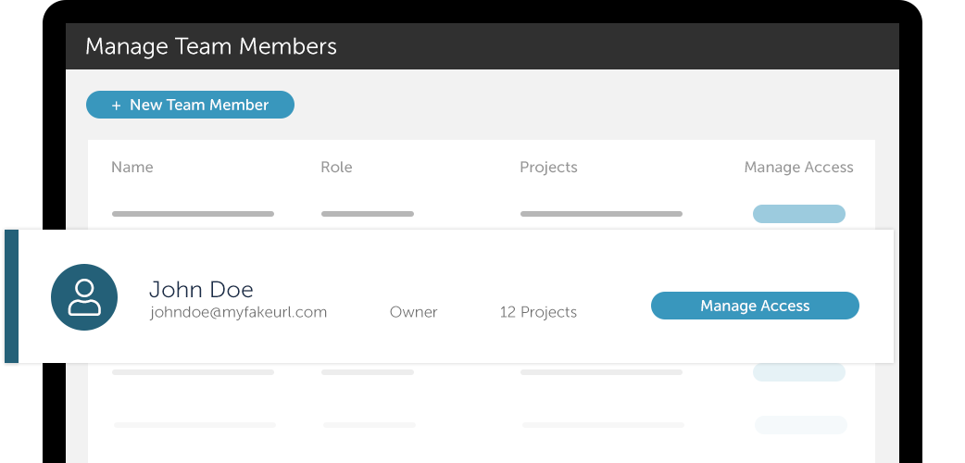
Task: Select the placeholder name below John Doe row
Action: click(193, 372)
